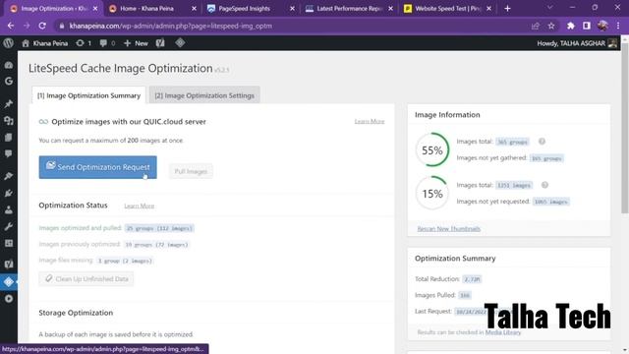This screenshot has width=629, height=354.
Task: Switch to the Home - Khana Peina browser tab
Action: pyautogui.click(x=153, y=9)
